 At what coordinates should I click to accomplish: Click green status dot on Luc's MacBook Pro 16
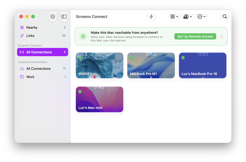pos(183,58)
